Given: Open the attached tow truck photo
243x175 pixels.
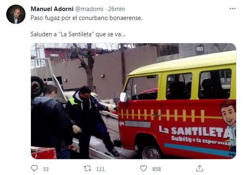Looking at the screenshot, I should (134, 101).
